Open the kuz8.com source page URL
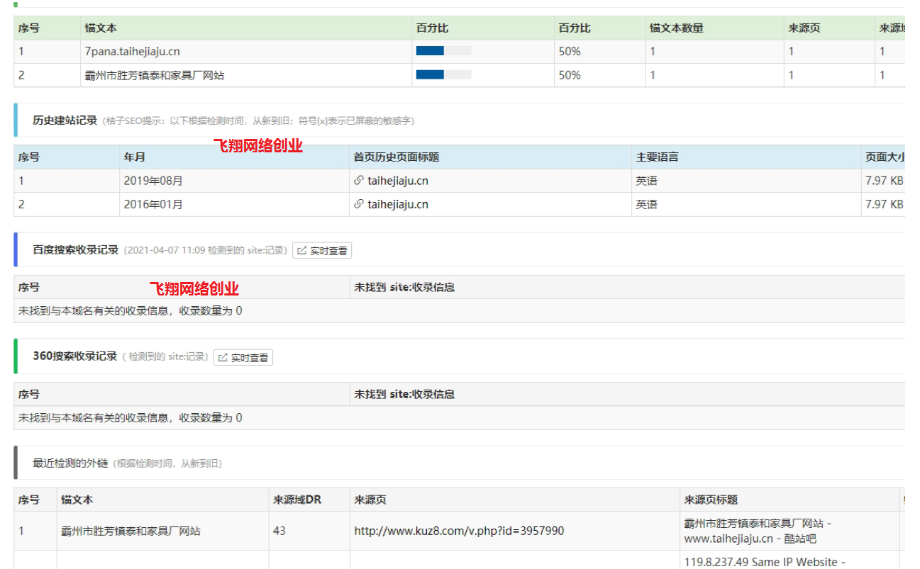The width and height of the screenshot is (920, 569). pyautogui.click(x=459, y=531)
